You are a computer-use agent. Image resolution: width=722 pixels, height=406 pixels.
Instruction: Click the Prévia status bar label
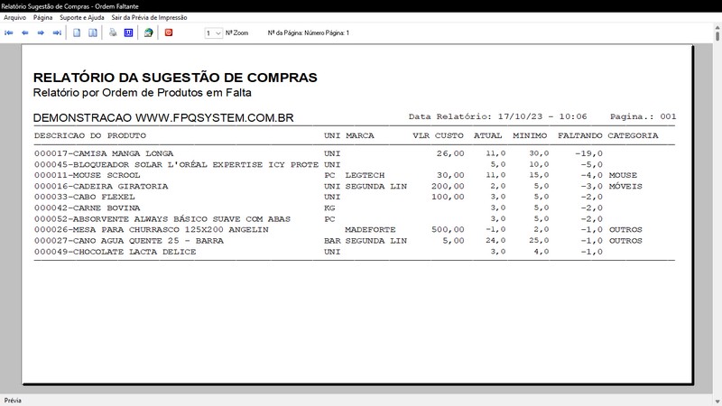13,401
